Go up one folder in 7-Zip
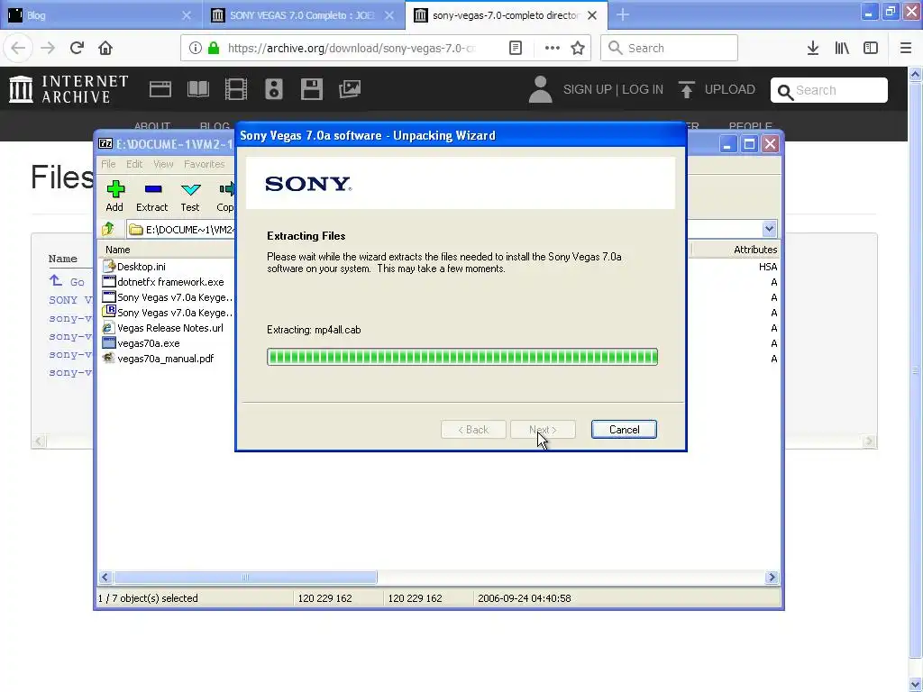This screenshot has height=692, width=923. tap(108, 229)
